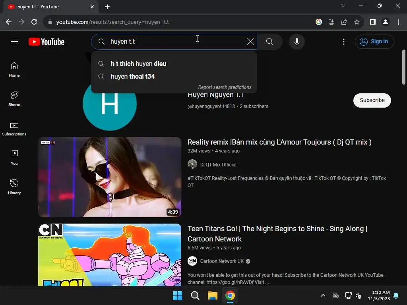Click Cartoon Network UK channel avatar
Image resolution: width=407 pixels, height=305 pixels.
pyautogui.click(x=192, y=261)
